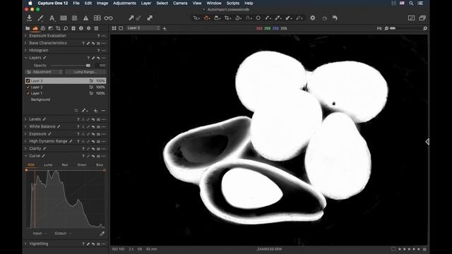Select the Crop cursor tool

click(227, 18)
